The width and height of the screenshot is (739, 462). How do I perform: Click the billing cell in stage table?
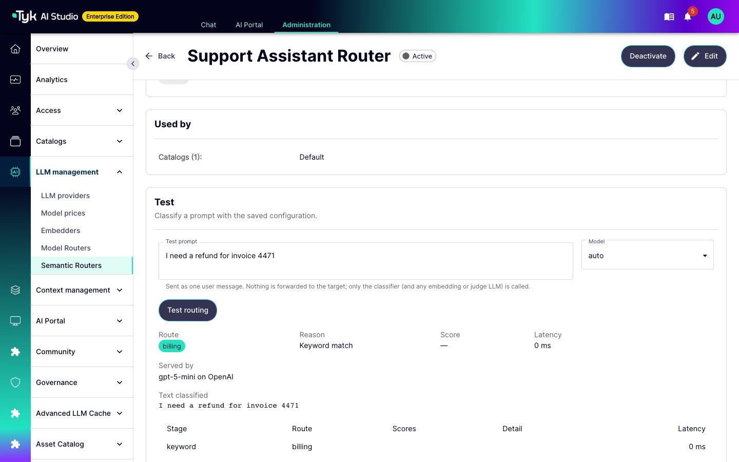click(302, 447)
